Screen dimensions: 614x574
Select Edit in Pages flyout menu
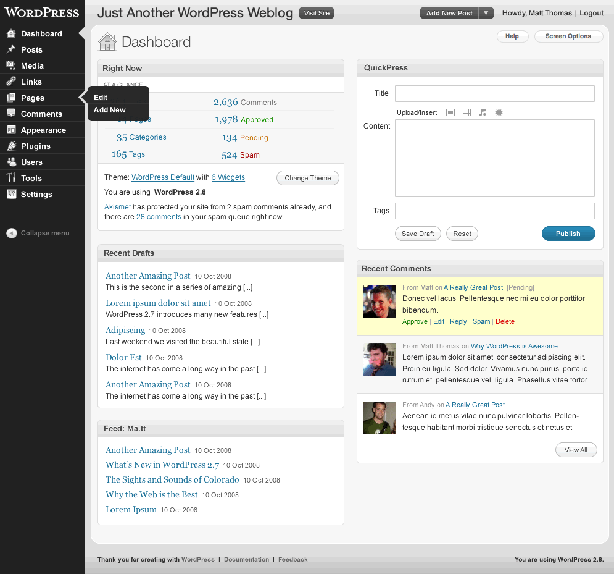[101, 97]
